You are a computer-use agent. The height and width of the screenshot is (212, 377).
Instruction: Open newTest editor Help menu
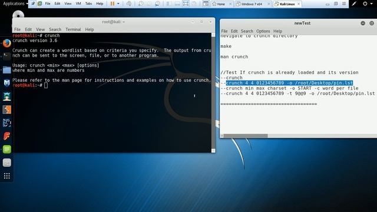[x=277, y=31]
